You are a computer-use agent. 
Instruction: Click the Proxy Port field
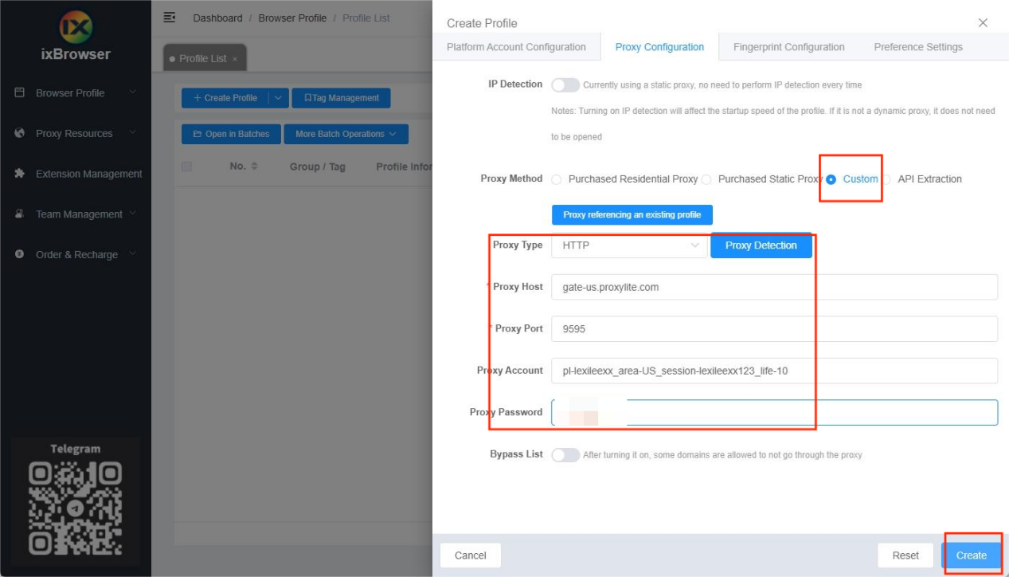click(774, 328)
